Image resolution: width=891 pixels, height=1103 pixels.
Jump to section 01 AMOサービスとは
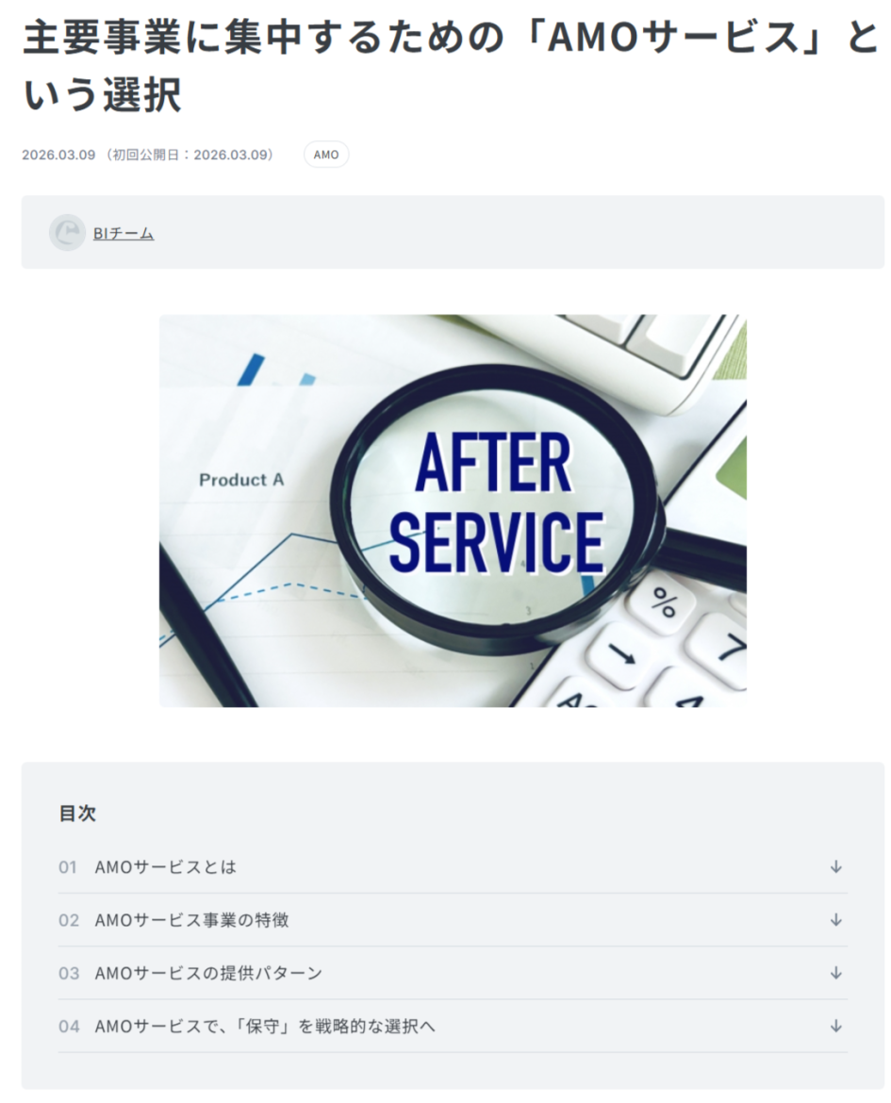453,866
